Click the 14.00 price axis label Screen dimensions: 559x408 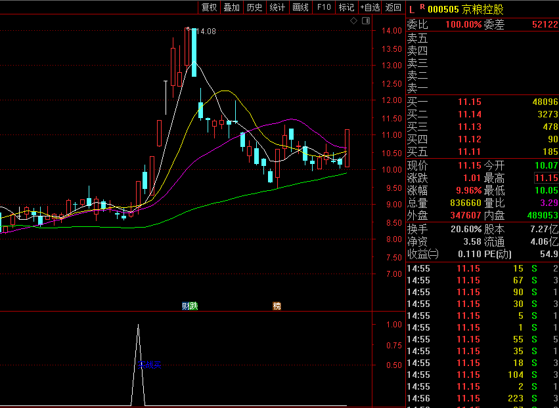(391, 31)
